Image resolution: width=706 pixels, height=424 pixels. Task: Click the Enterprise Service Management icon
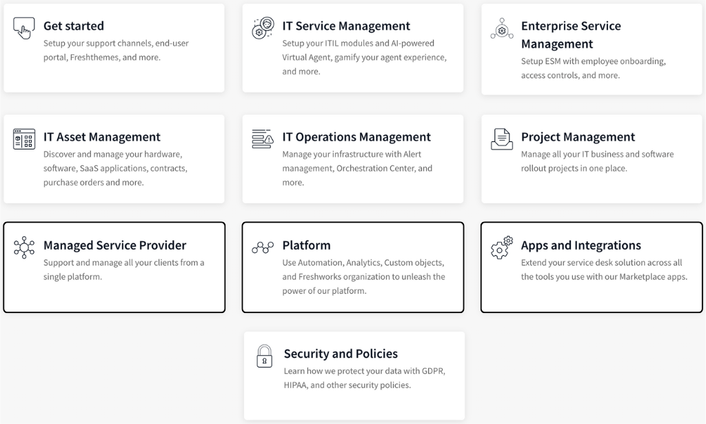(501, 28)
